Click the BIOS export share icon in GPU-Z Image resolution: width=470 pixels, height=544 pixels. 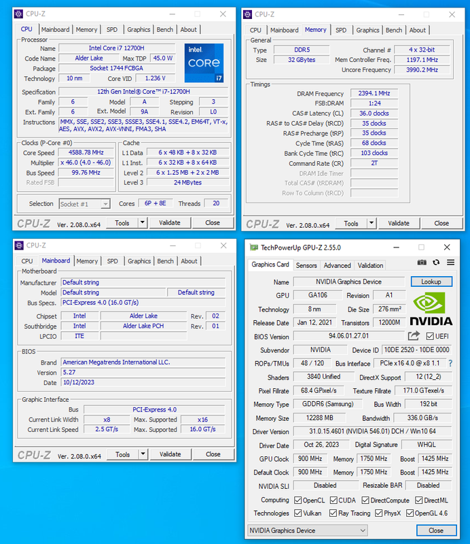coord(414,335)
